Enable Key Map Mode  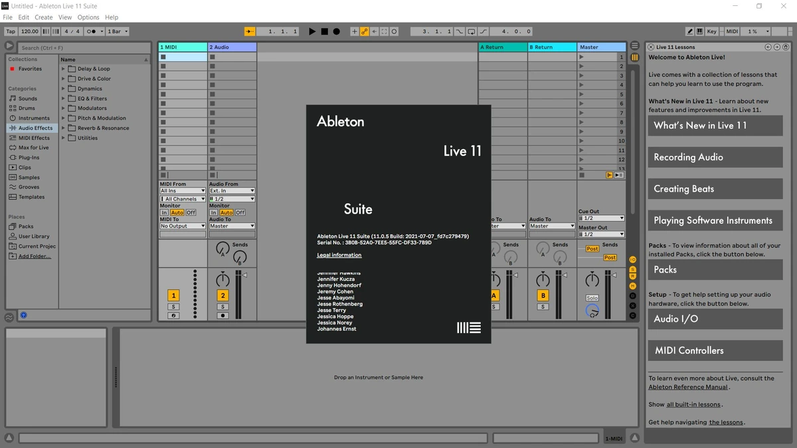711,31
